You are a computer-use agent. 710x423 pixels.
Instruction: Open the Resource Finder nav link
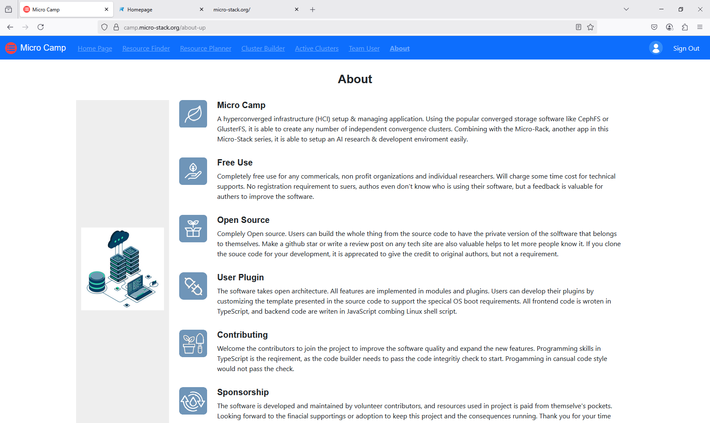tap(146, 49)
